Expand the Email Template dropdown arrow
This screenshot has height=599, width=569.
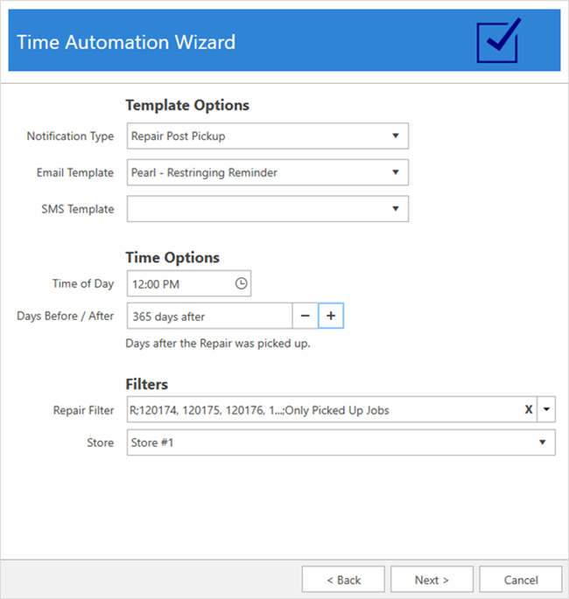[x=396, y=172]
